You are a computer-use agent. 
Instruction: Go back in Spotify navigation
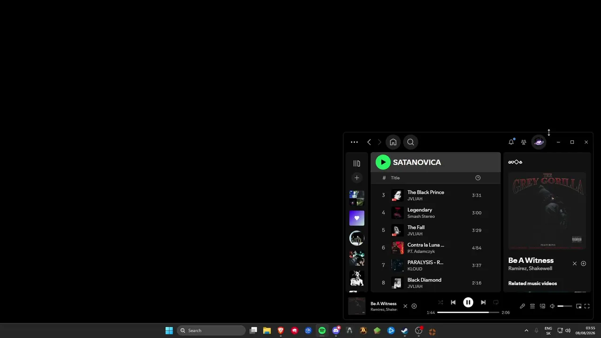(x=369, y=142)
